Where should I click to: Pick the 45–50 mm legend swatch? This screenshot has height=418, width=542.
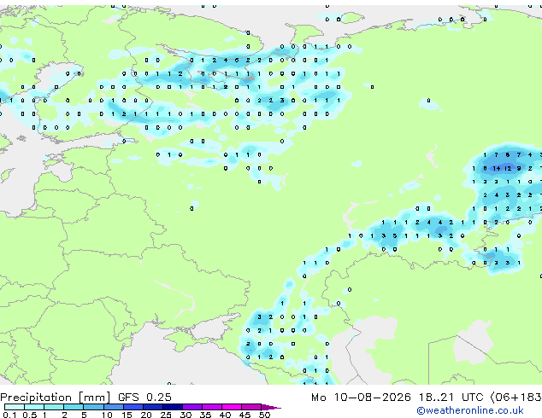pos(251,407)
